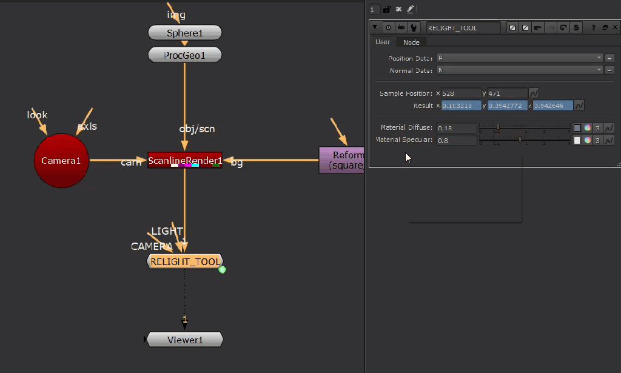Viewport: 621px width, 373px height.
Task: Open the Position Data channel dropdown
Action: tap(519, 58)
